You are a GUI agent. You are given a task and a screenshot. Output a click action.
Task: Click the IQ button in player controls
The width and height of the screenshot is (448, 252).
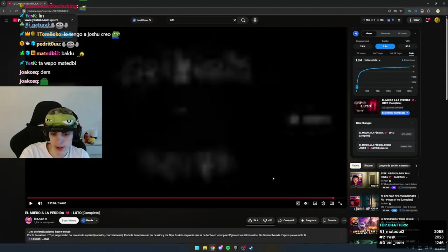[298, 203]
